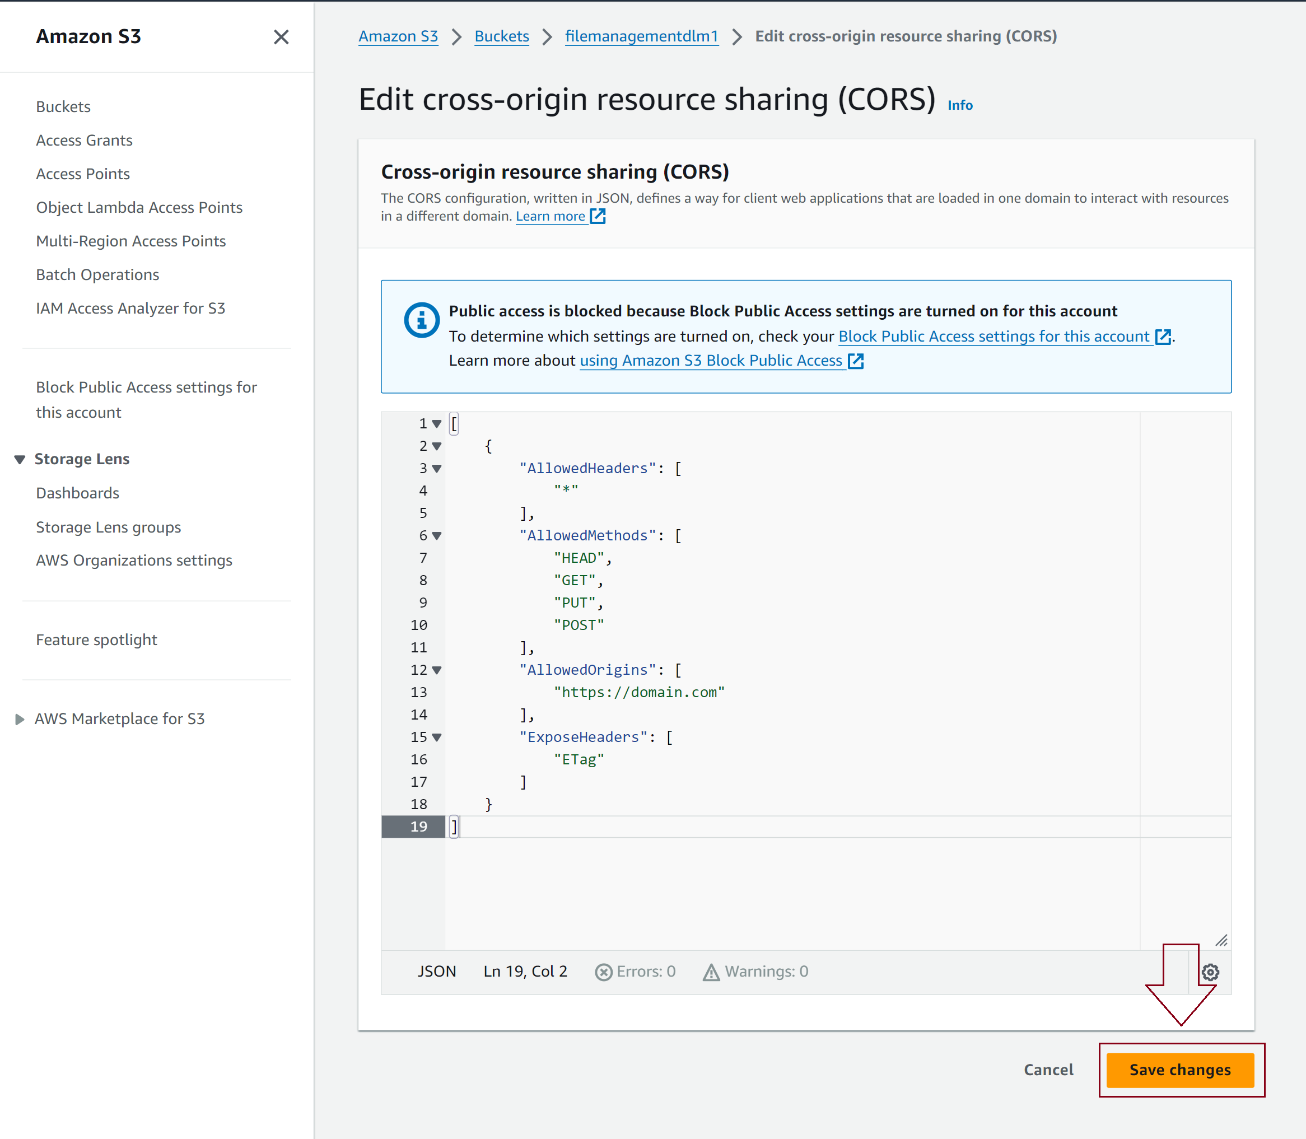Open Block Public Access settings sidebar item

pyautogui.click(x=146, y=400)
